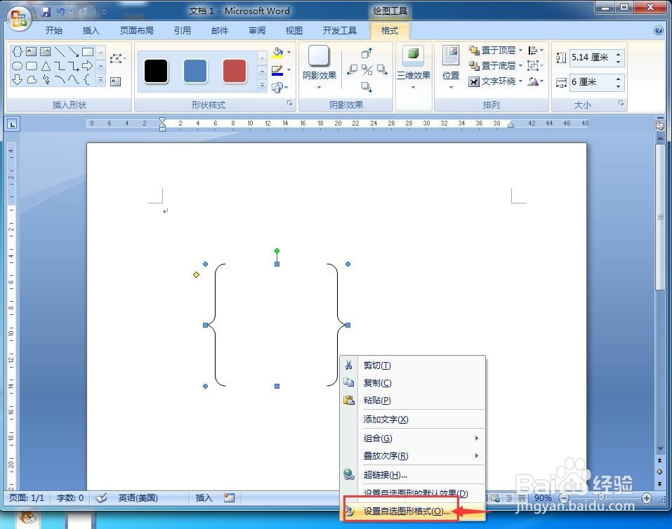Select the scribble freeform shape
This screenshot has width=672, height=529.
pos(46,80)
